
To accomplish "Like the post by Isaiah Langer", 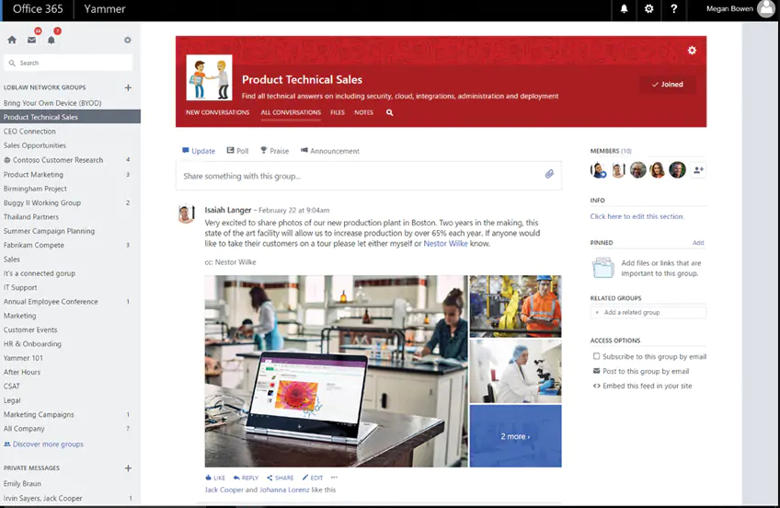I will (x=215, y=478).
